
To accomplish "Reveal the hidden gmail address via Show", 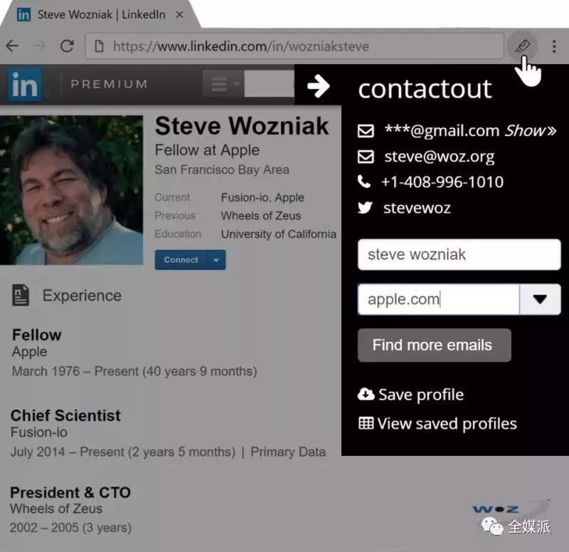I will [530, 130].
